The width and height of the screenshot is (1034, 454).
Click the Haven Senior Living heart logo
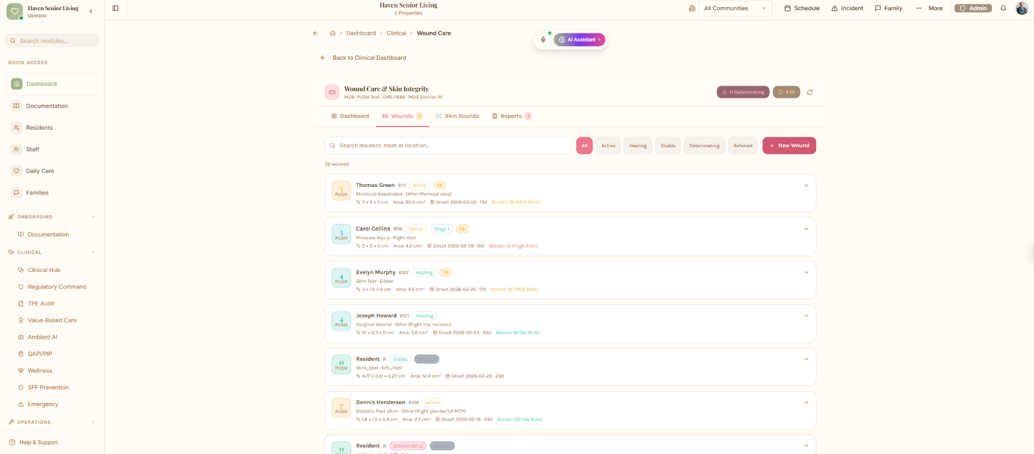coord(15,11)
